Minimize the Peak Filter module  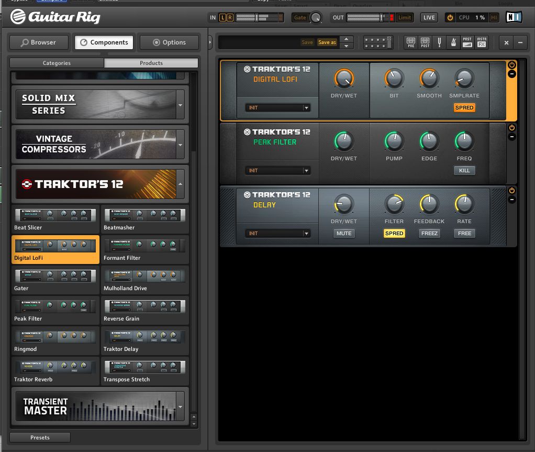click(x=512, y=137)
